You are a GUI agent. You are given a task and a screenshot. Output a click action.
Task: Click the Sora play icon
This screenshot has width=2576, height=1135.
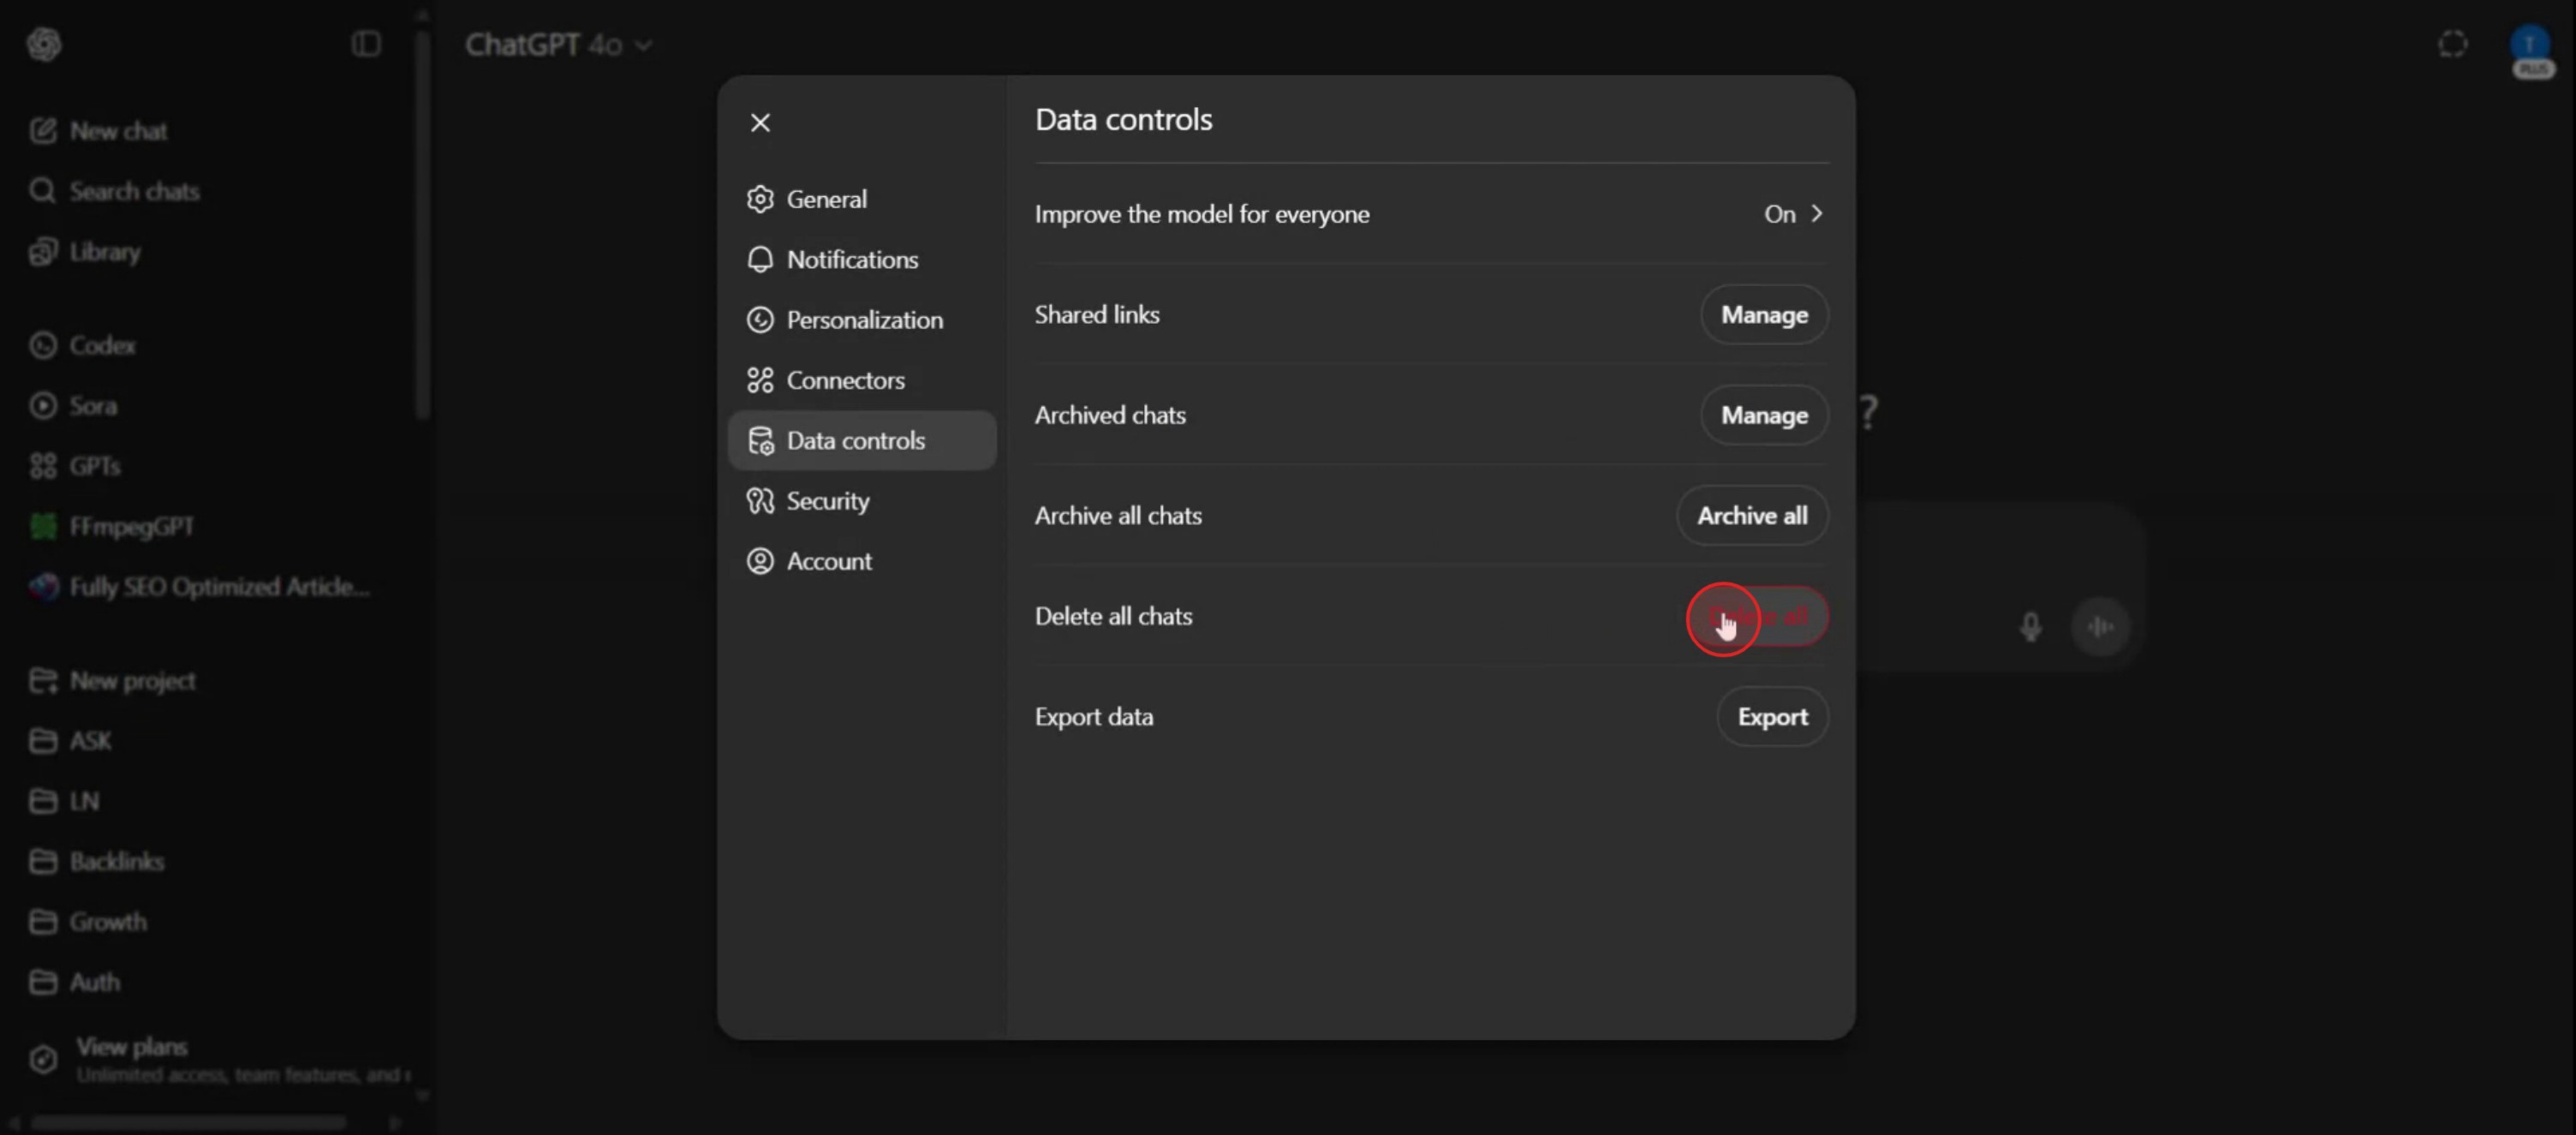[x=42, y=406]
